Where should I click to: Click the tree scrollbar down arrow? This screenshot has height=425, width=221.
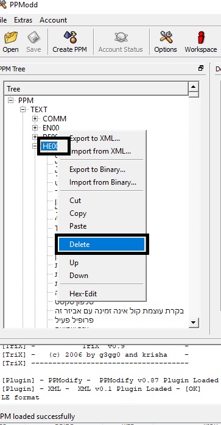[x=194, y=323]
